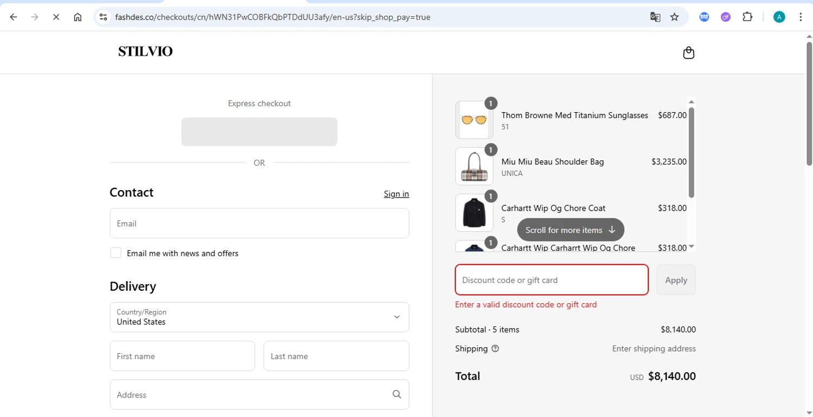Go back to the previous page
Viewport: 813px width, 417px height.
(14, 17)
